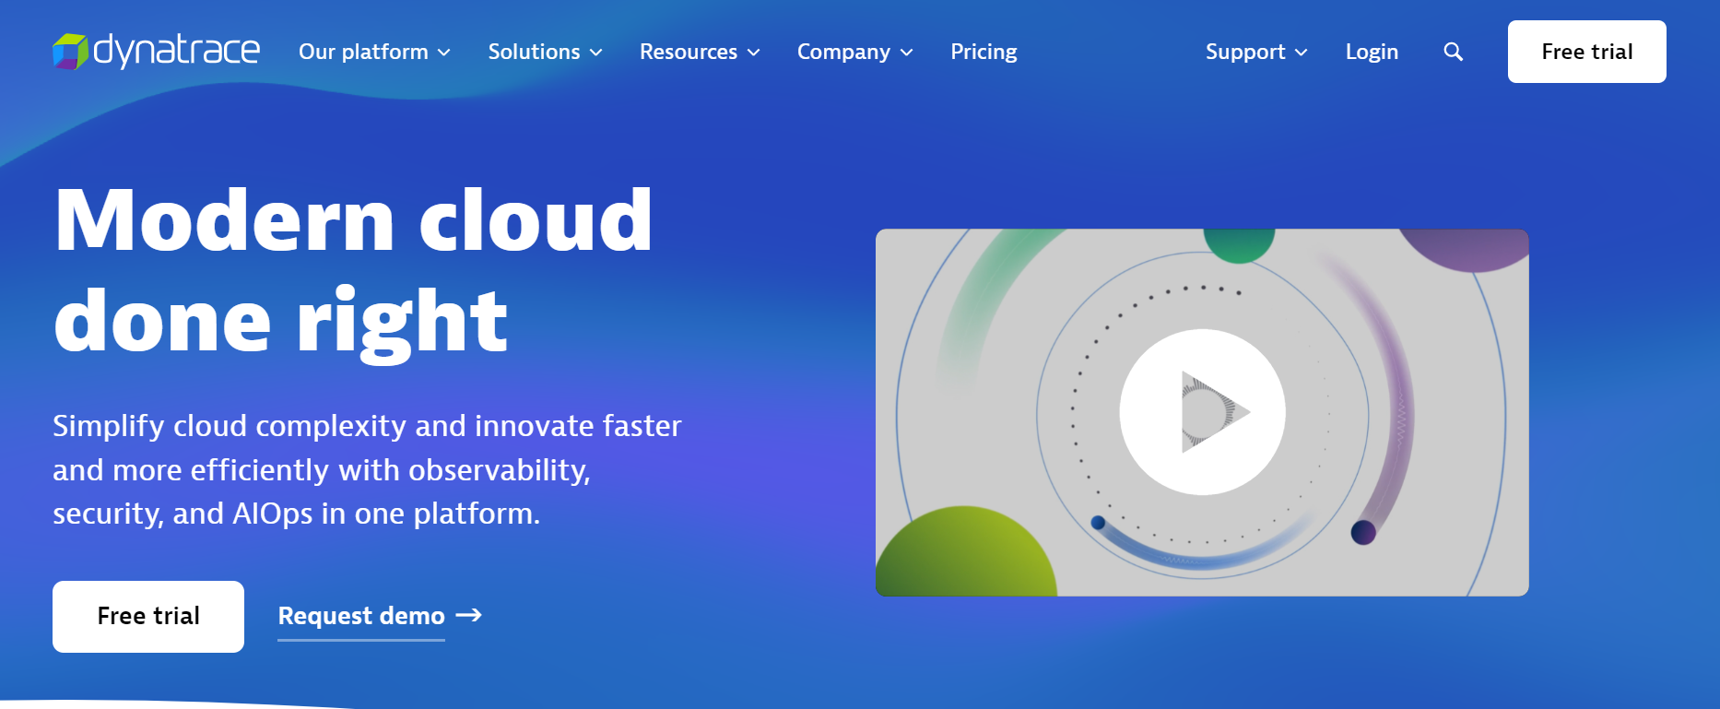Expand the Solutions chevron
This screenshot has height=709, width=1720.
coord(596,53)
